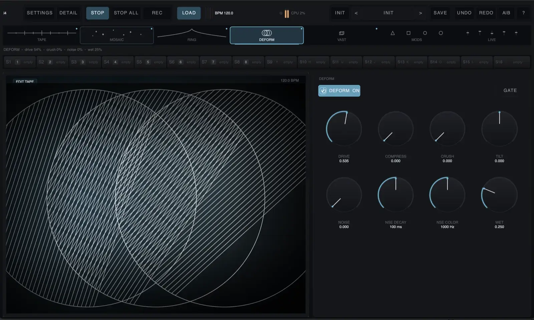Toggle the GATE option
This screenshot has height=320, width=534.
pyautogui.click(x=510, y=90)
